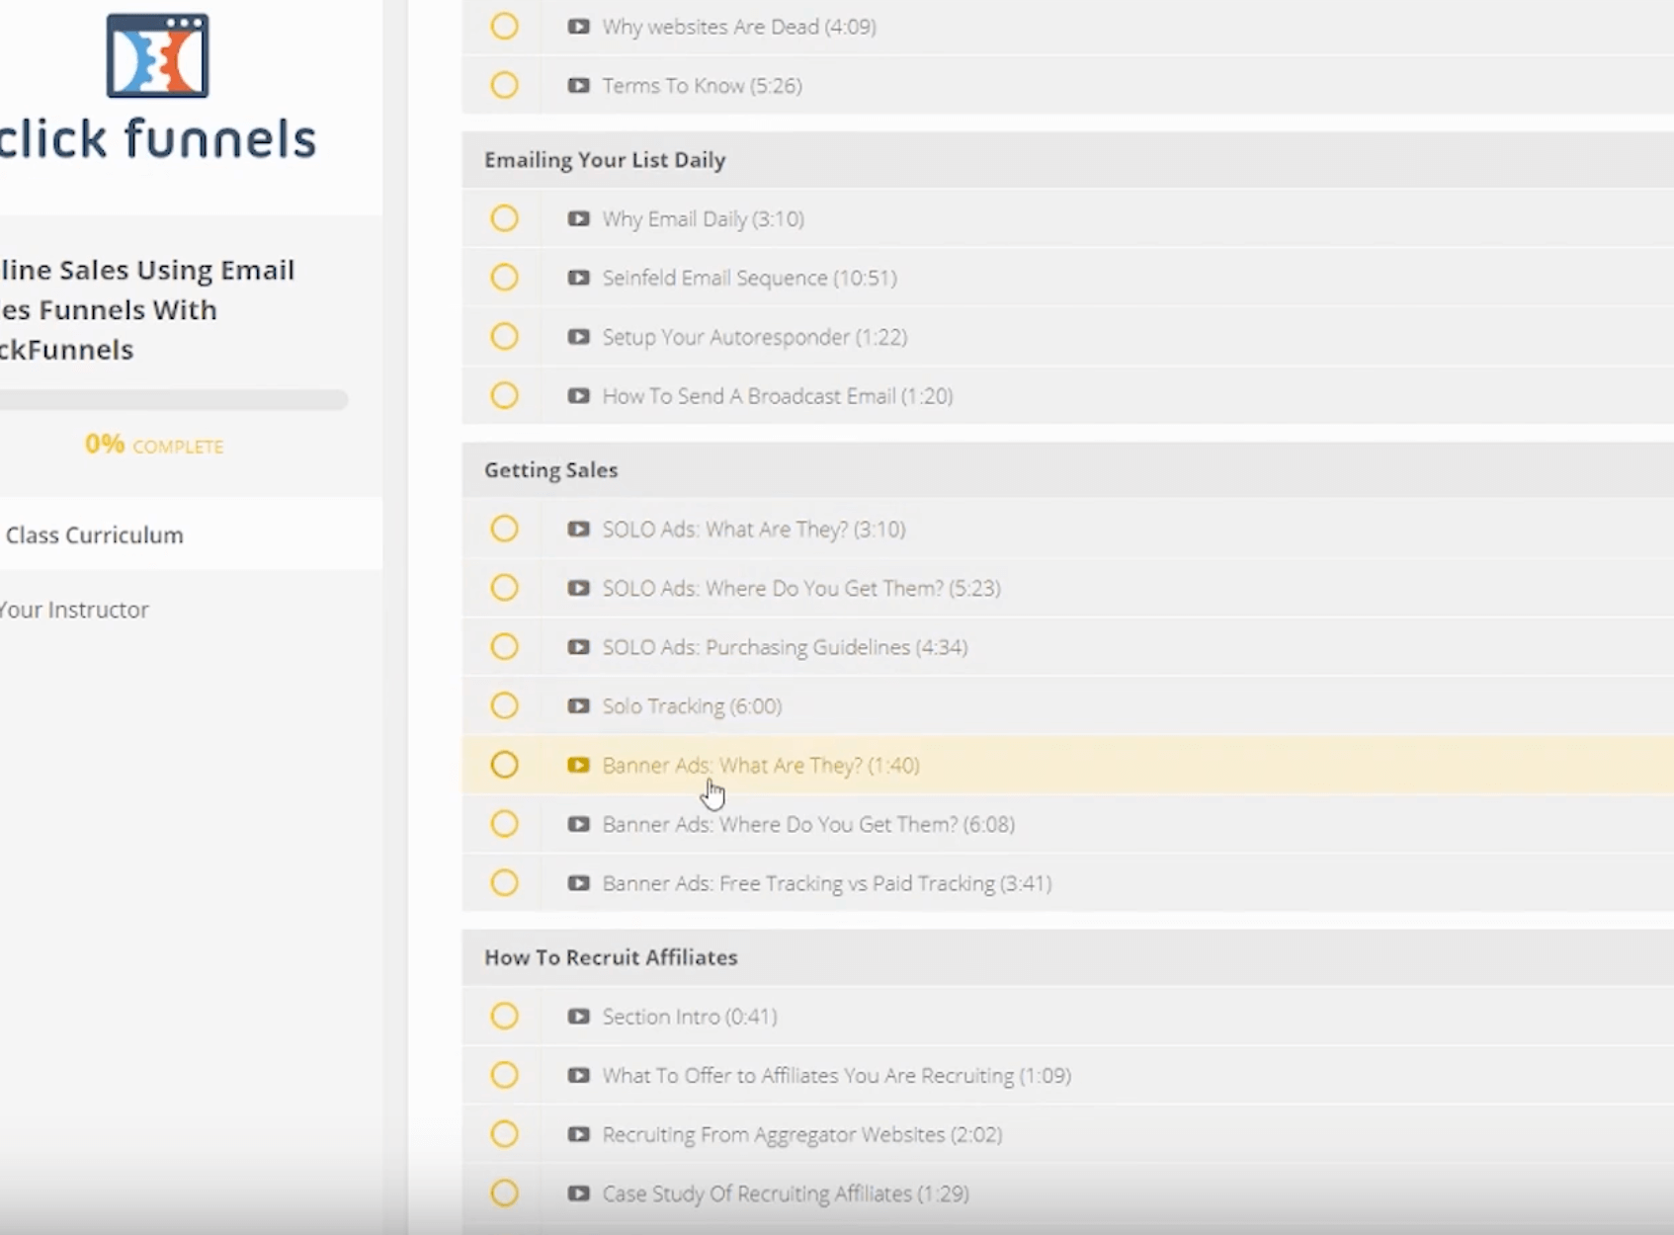Click video icon beside What To Offer to Affiliates
The height and width of the screenshot is (1235, 1674).
tap(578, 1075)
